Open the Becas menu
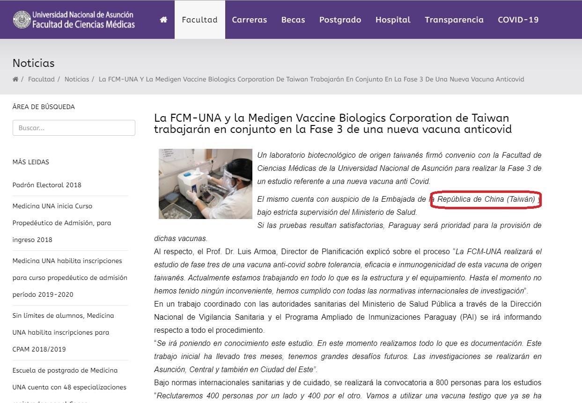The height and width of the screenshot is (403, 582). [x=293, y=20]
